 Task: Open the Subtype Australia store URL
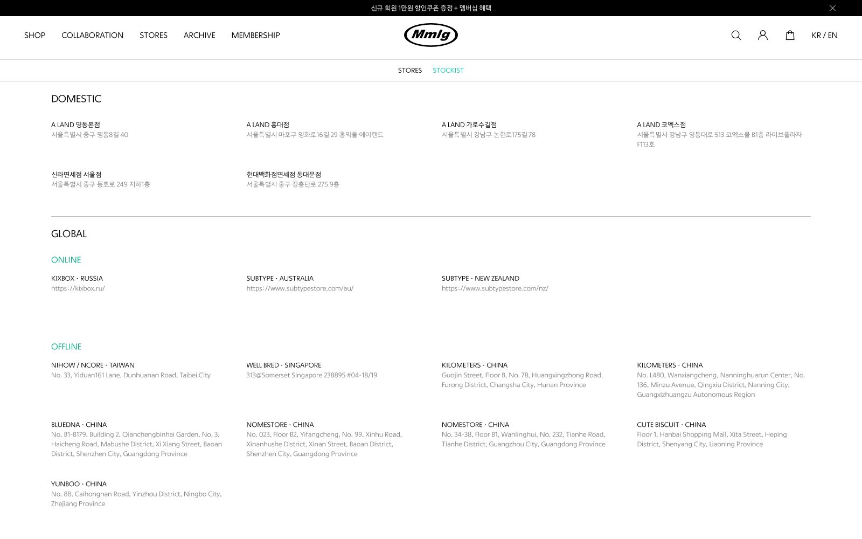tap(300, 288)
